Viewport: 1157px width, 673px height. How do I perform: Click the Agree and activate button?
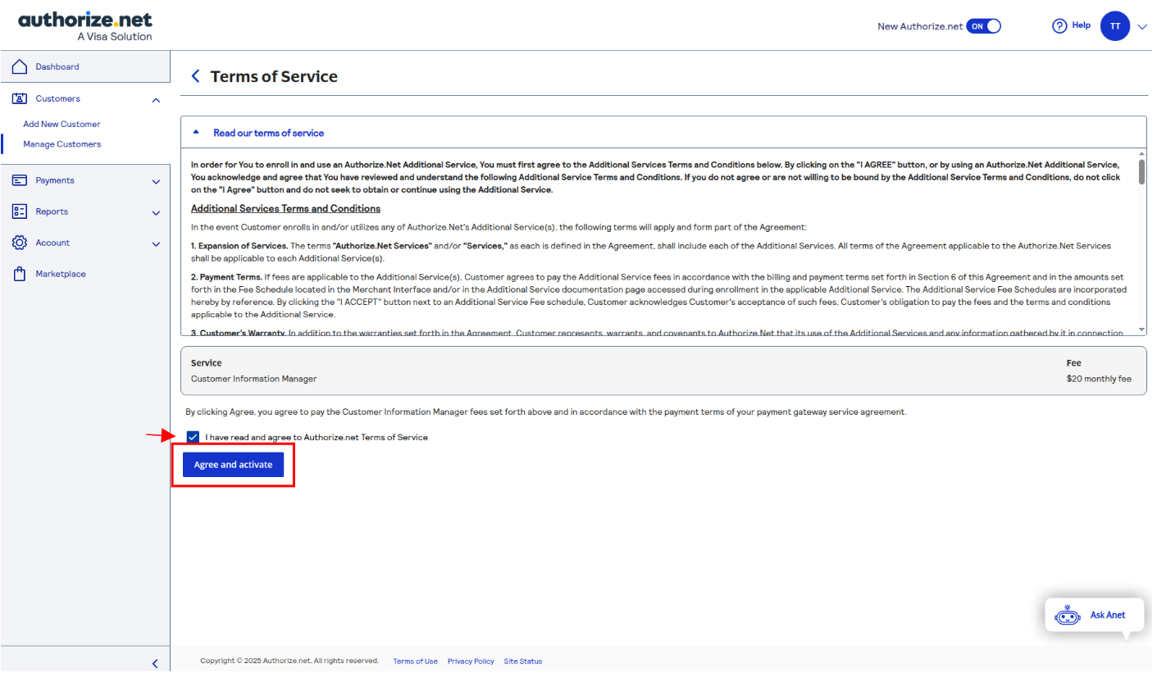tap(233, 465)
